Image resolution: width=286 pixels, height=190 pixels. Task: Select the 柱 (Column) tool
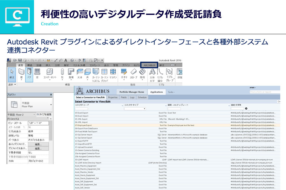[62, 74]
